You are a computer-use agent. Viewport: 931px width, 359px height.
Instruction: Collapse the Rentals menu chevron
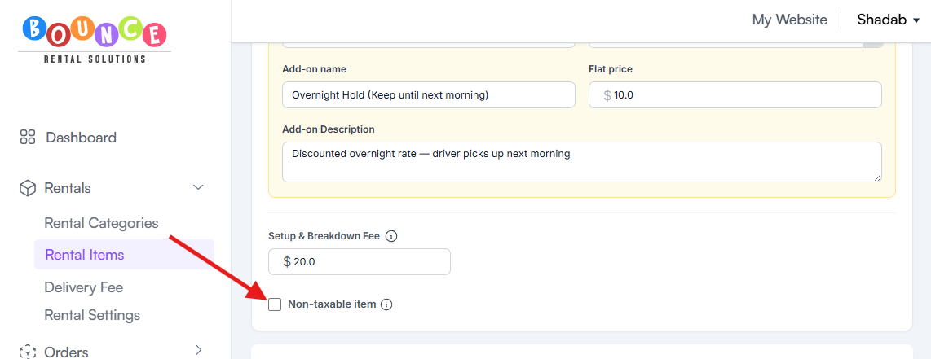[198, 188]
